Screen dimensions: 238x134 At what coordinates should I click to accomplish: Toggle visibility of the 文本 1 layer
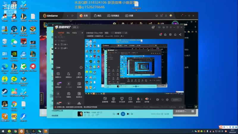(56, 44)
